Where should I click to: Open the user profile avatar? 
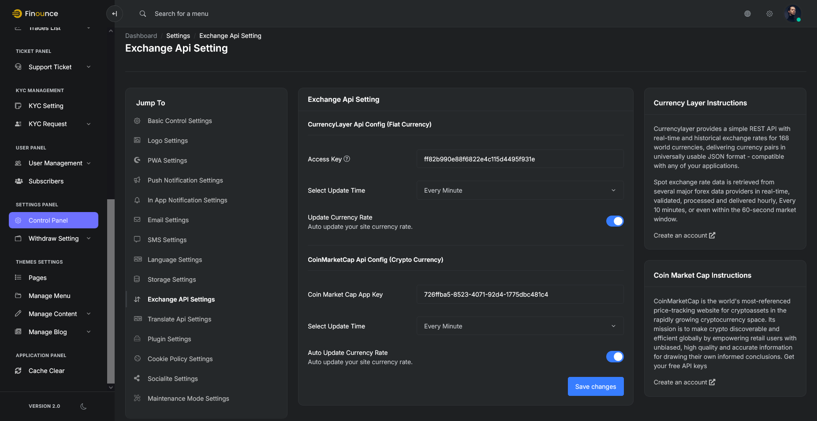coord(793,14)
